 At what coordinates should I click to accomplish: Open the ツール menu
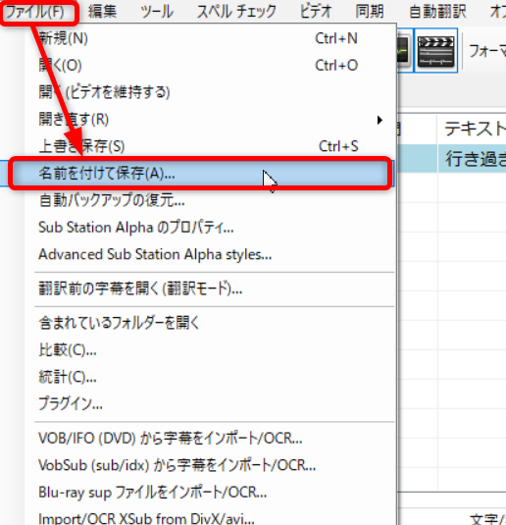(157, 12)
